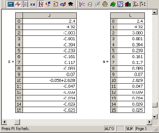The height and width of the screenshot is (133, 159).
Task: Click the 'z =' label
Action: 11,62
